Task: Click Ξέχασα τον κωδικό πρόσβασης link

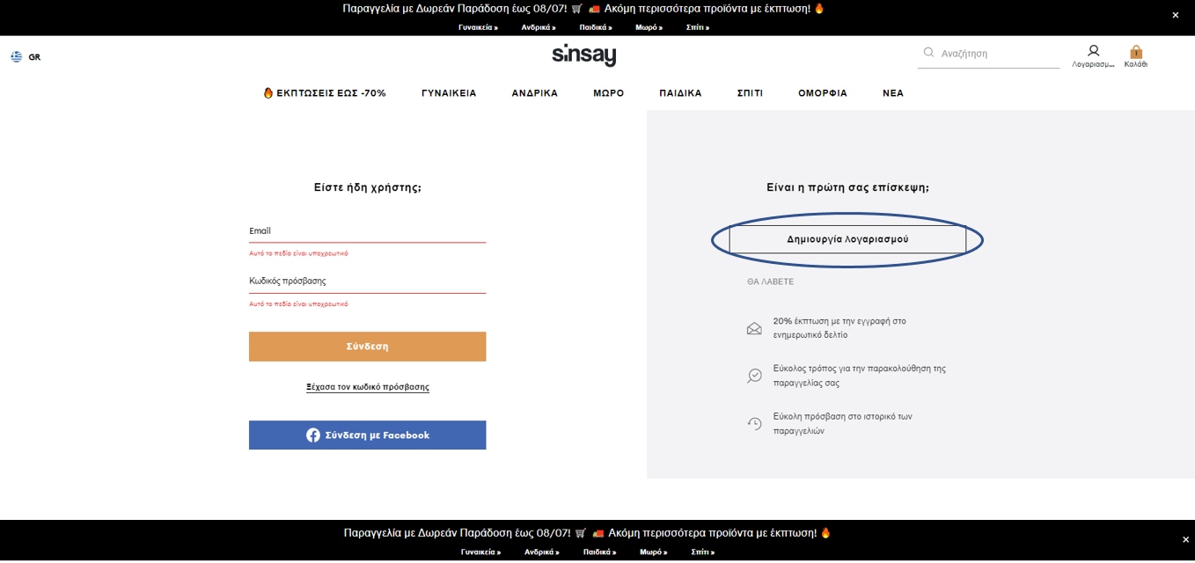Action: point(367,387)
